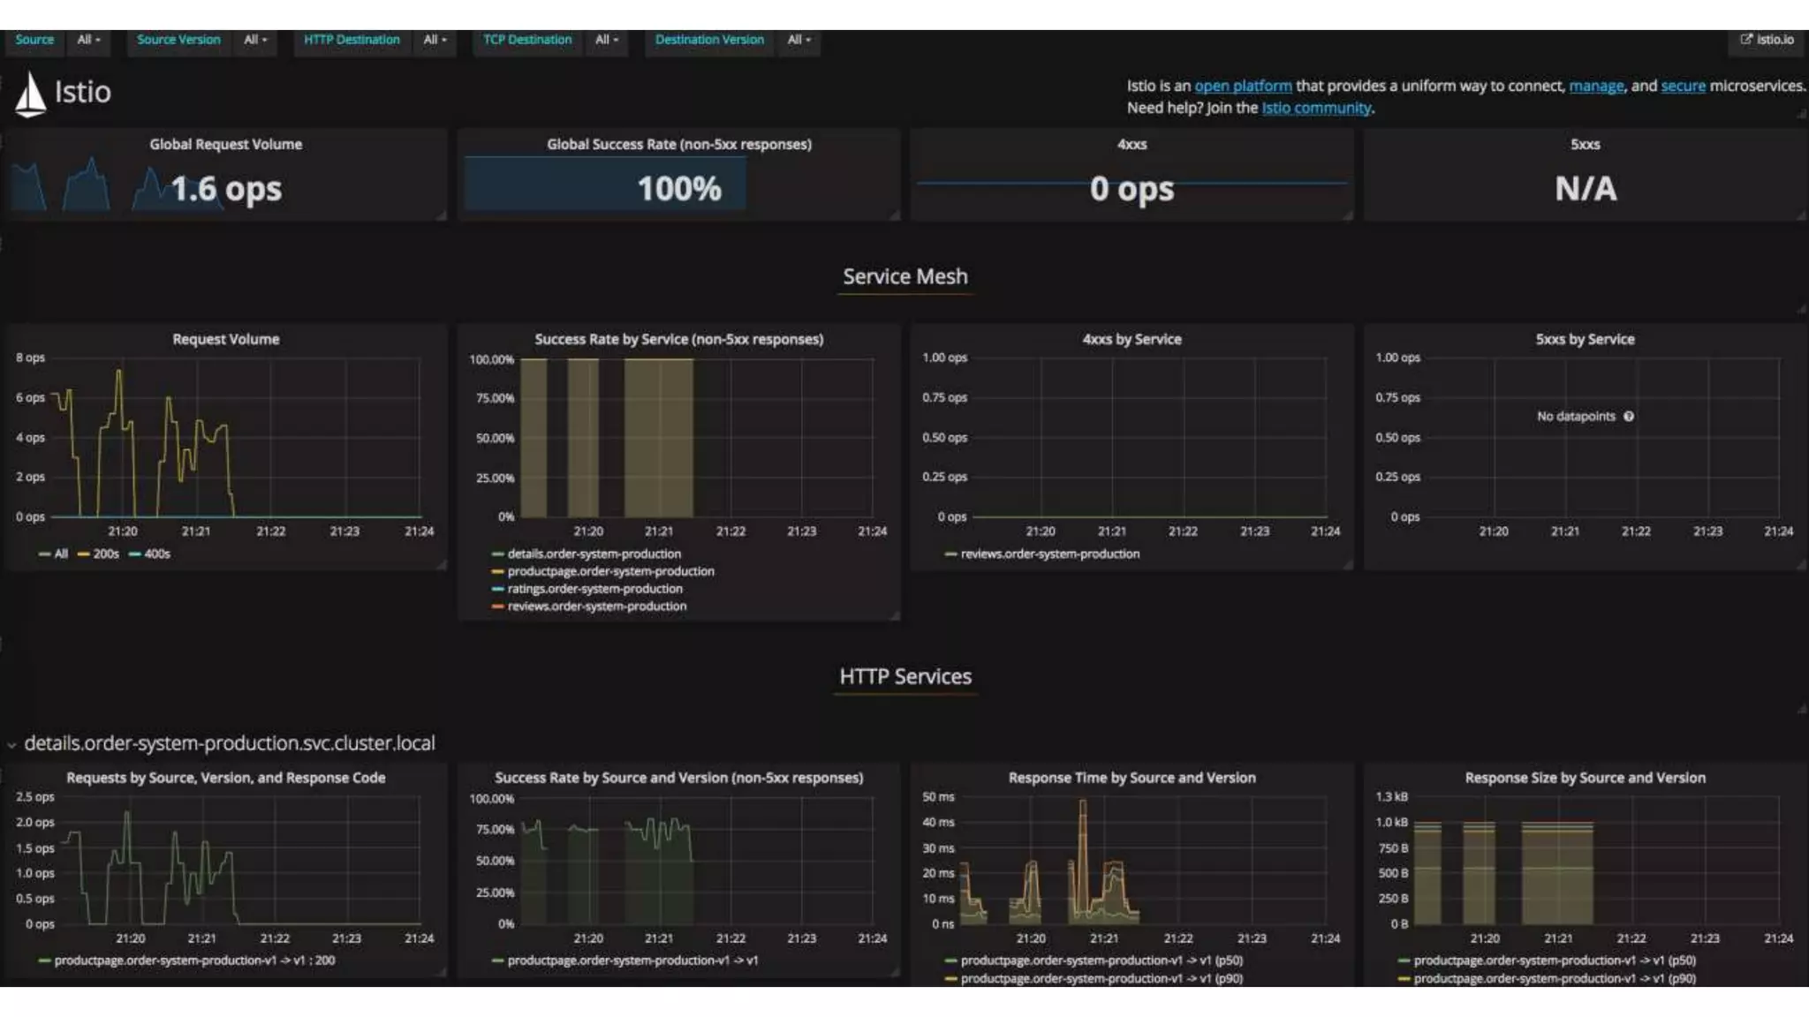
Task: Toggle ratings.order-system-production legend series
Action: click(x=594, y=589)
